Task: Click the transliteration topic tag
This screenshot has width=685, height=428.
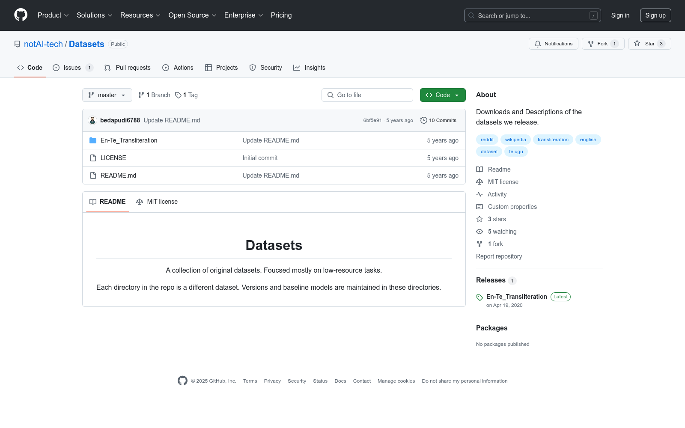Action: point(553,140)
